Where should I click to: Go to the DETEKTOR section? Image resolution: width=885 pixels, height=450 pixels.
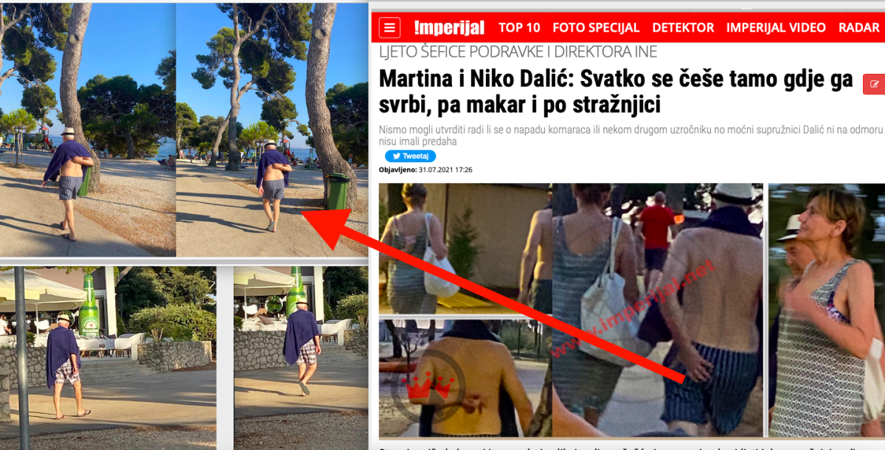click(x=683, y=27)
